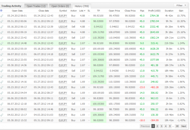Open USDCHF link in 05.16.2012 06:13 row

tap(63, 27)
